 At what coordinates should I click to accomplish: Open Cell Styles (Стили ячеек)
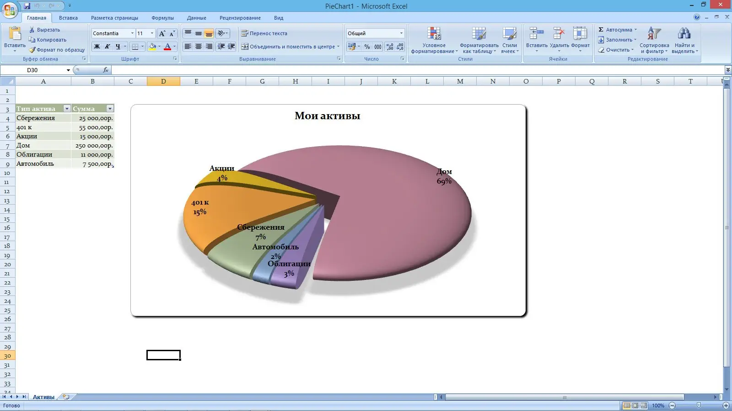510,40
